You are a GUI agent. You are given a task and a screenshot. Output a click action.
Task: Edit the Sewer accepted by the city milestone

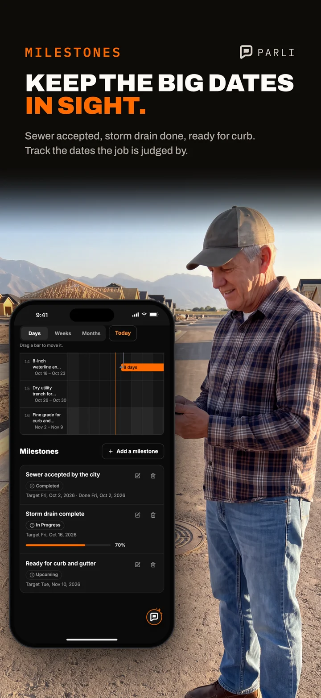(x=138, y=476)
